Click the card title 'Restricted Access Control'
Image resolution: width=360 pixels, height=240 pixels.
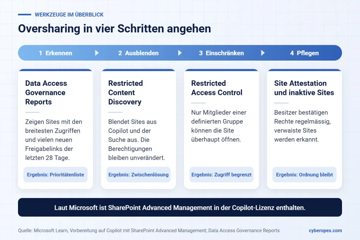click(x=217, y=88)
